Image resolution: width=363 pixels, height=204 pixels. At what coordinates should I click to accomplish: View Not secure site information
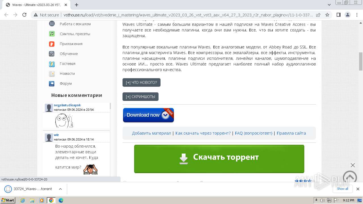point(47,15)
